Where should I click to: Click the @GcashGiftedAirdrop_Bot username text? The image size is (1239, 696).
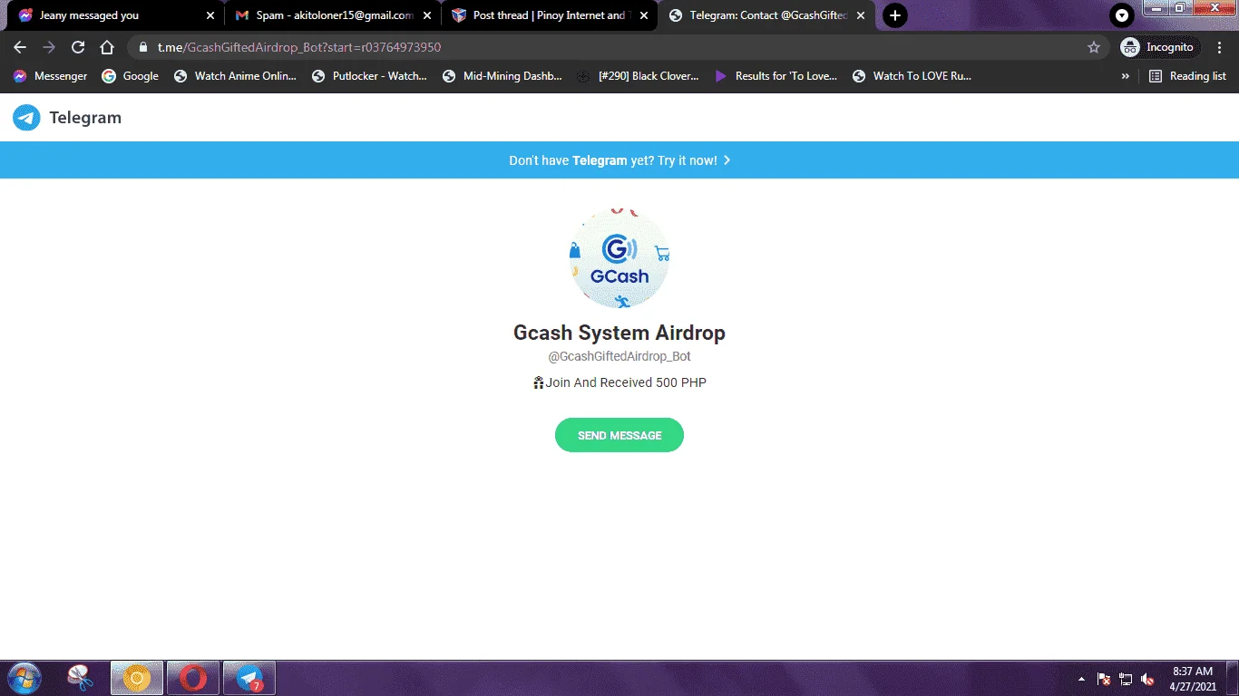[x=619, y=357]
